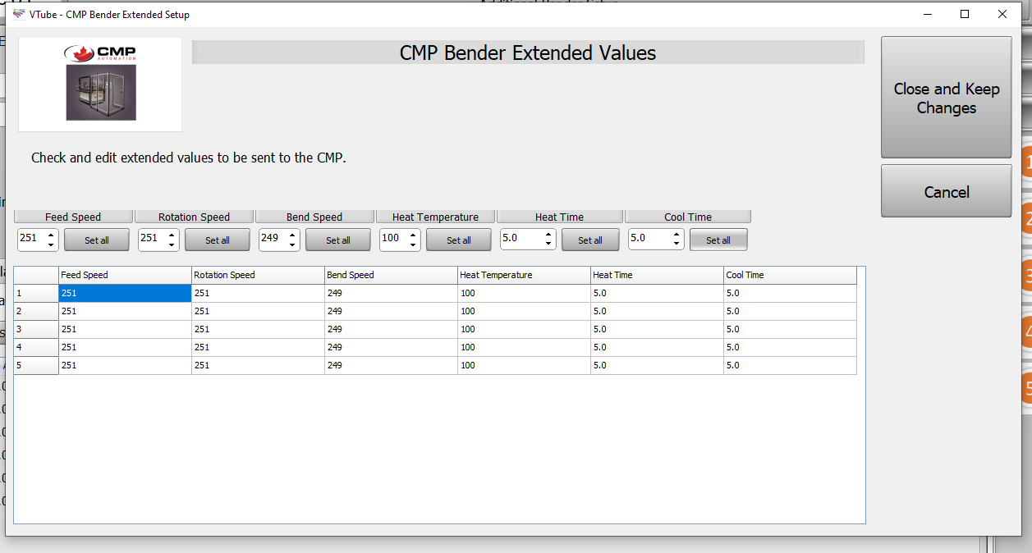1032x553 pixels.
Task: Click the CMP Automation logo image
Action: [x=100, y=84]
